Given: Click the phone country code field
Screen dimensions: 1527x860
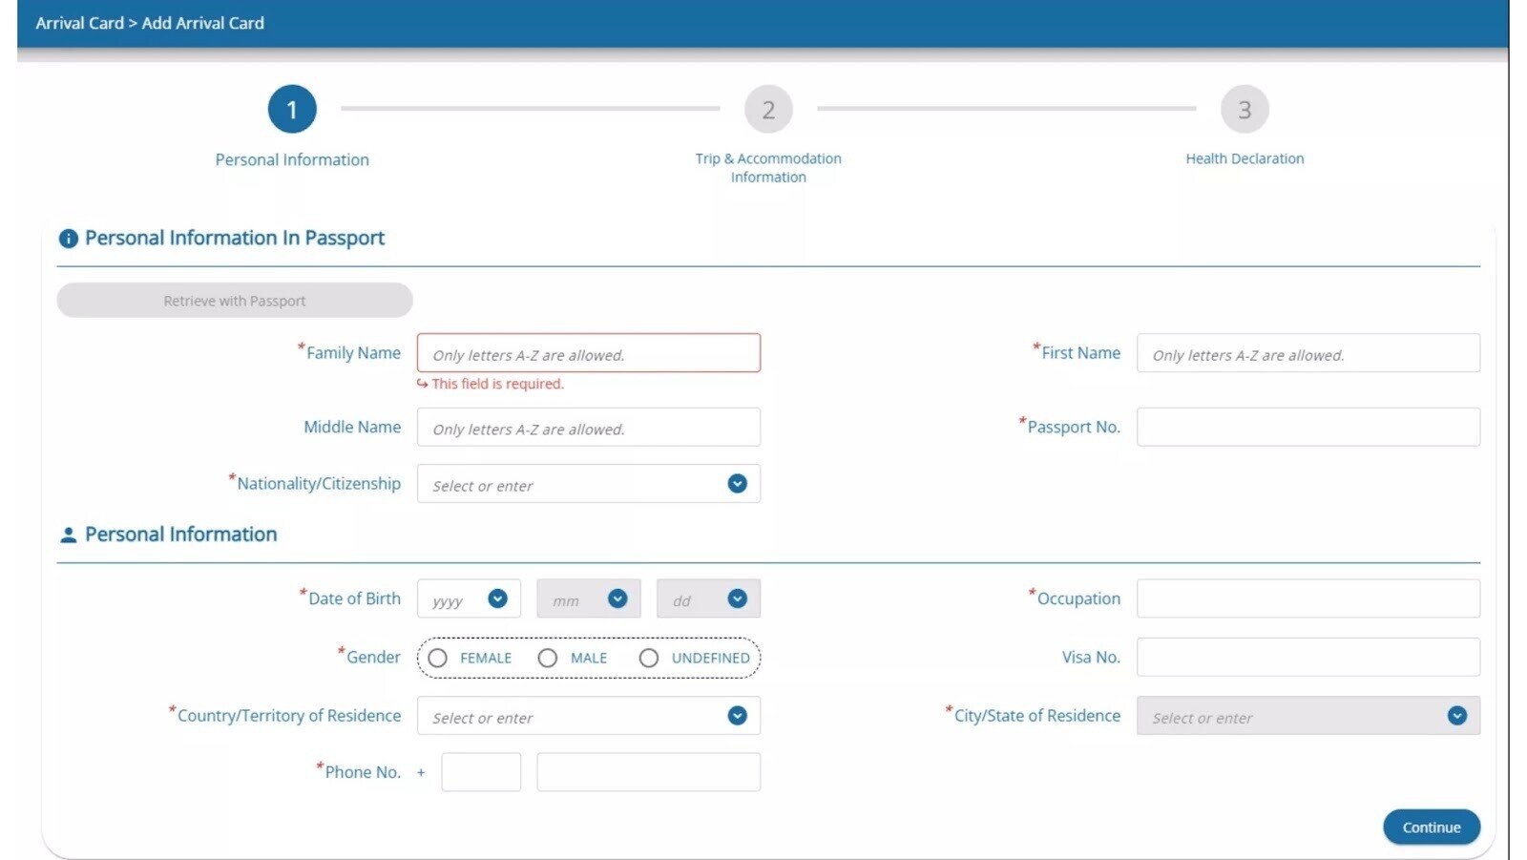Looking at the screenshot, I should [481, 771].
